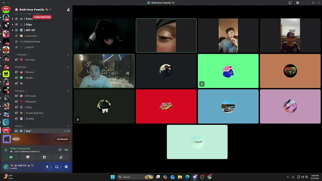Disconnect from the voice channel
The width and height of the screenshot is (322, 181).
click(x=66, y=150)
